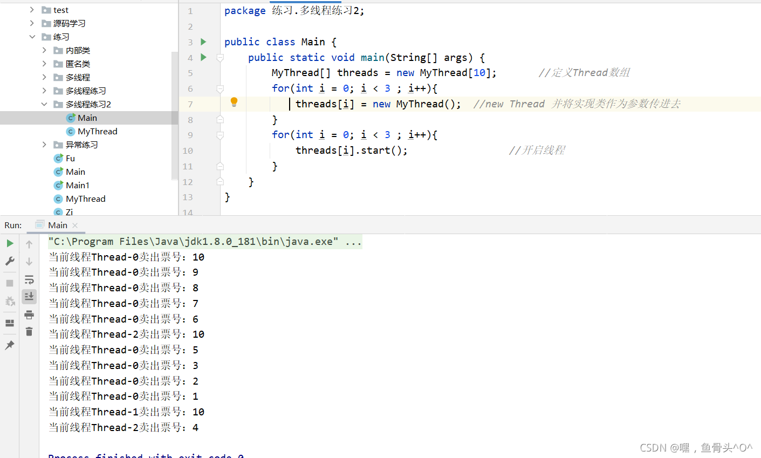Click console line 'Thread-2卖出票号: 4'
761x458 pixels.
click(x=124, y=428)
